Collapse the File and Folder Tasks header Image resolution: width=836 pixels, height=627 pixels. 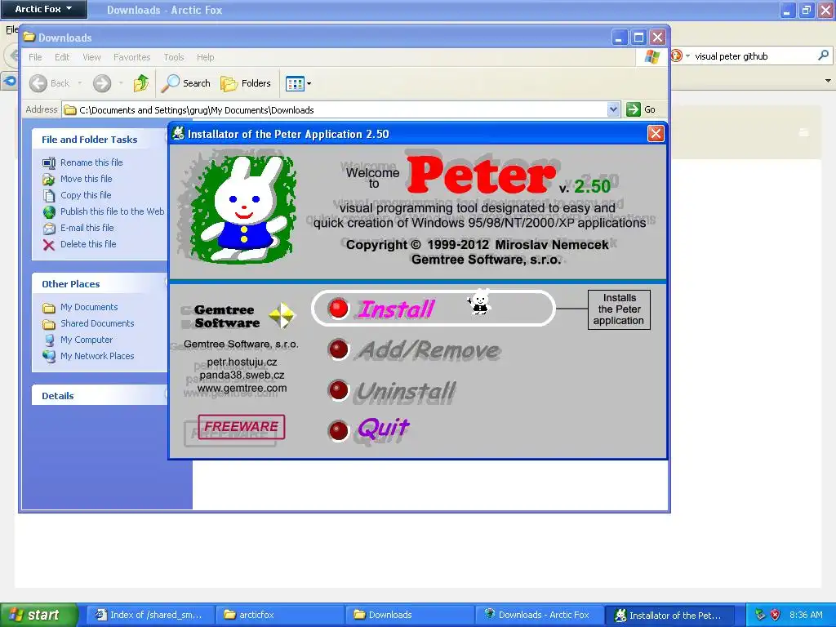point(100,139)
